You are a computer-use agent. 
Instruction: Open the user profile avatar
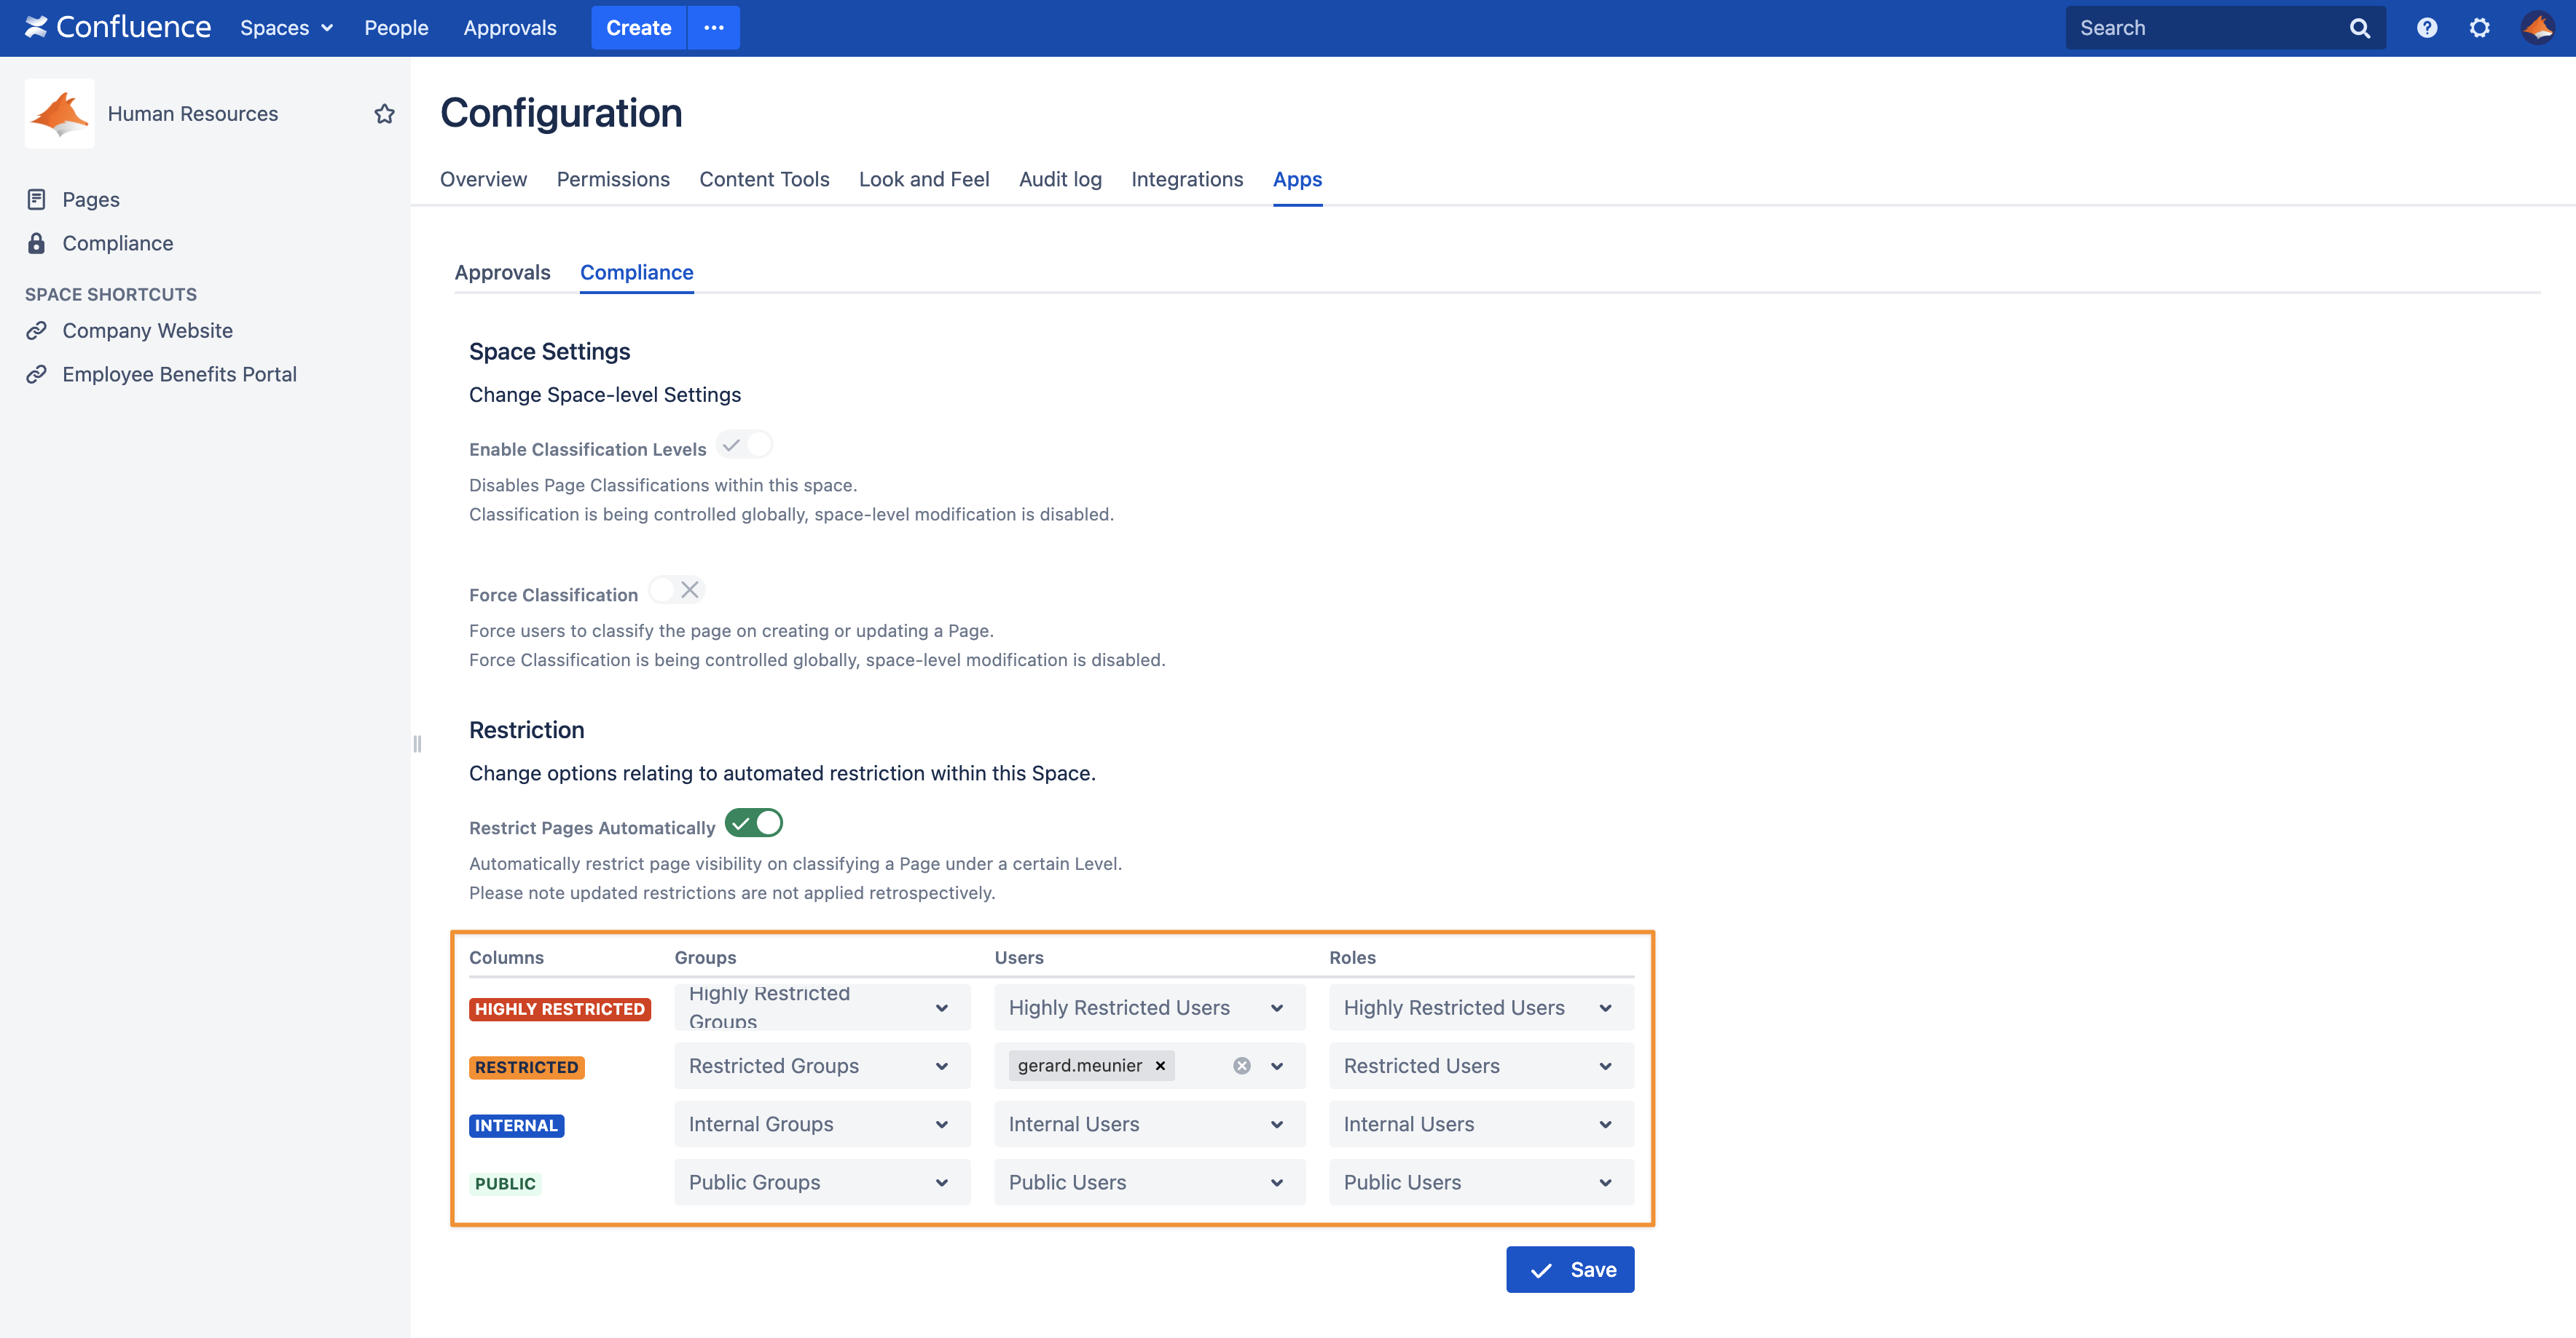2537,28
